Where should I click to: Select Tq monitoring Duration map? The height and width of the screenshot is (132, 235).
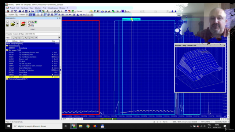tap(33, 57)
